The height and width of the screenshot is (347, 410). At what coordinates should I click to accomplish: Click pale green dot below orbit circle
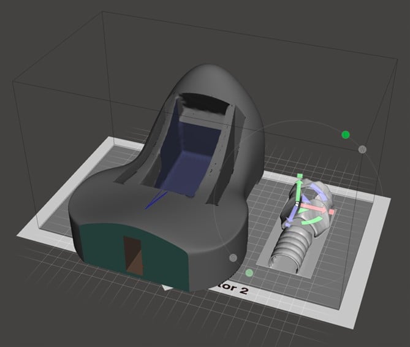pyautogui.click(x=249, y=272)
